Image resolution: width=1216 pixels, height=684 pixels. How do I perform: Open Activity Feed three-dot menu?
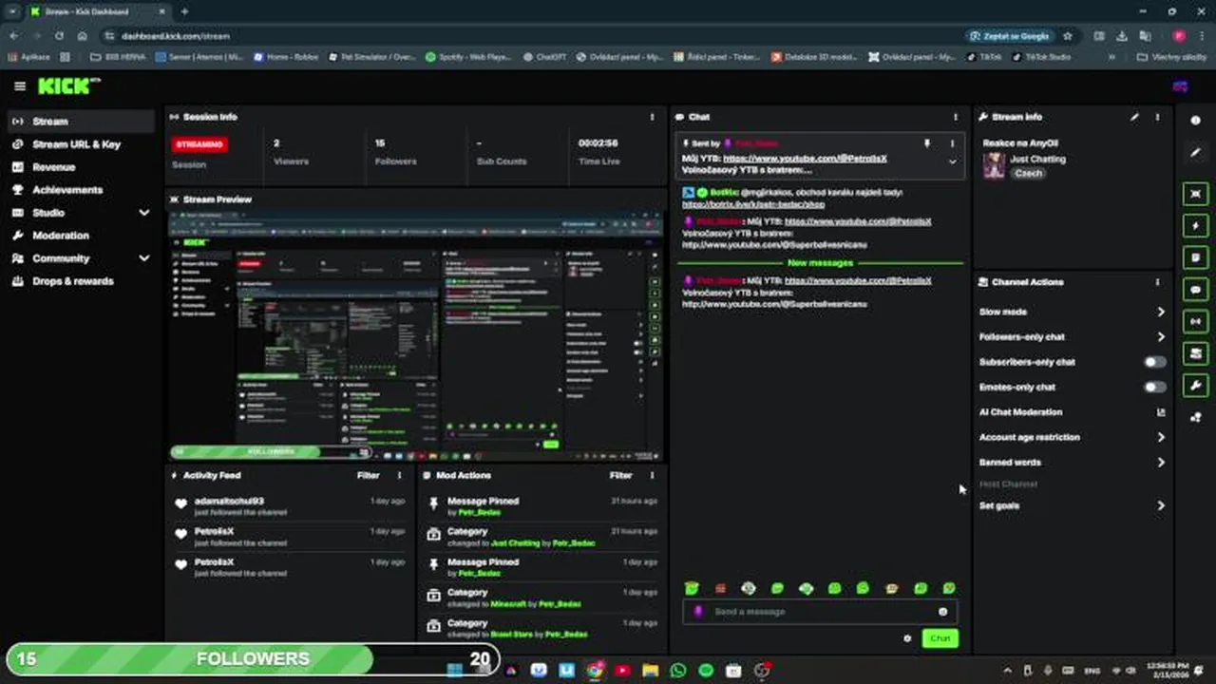[399, 475]
